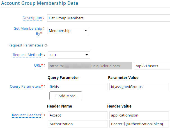Screen dimensions: 170x128
Task: Open the Get Membership By dropdown
Action: (x=68, y=31)
